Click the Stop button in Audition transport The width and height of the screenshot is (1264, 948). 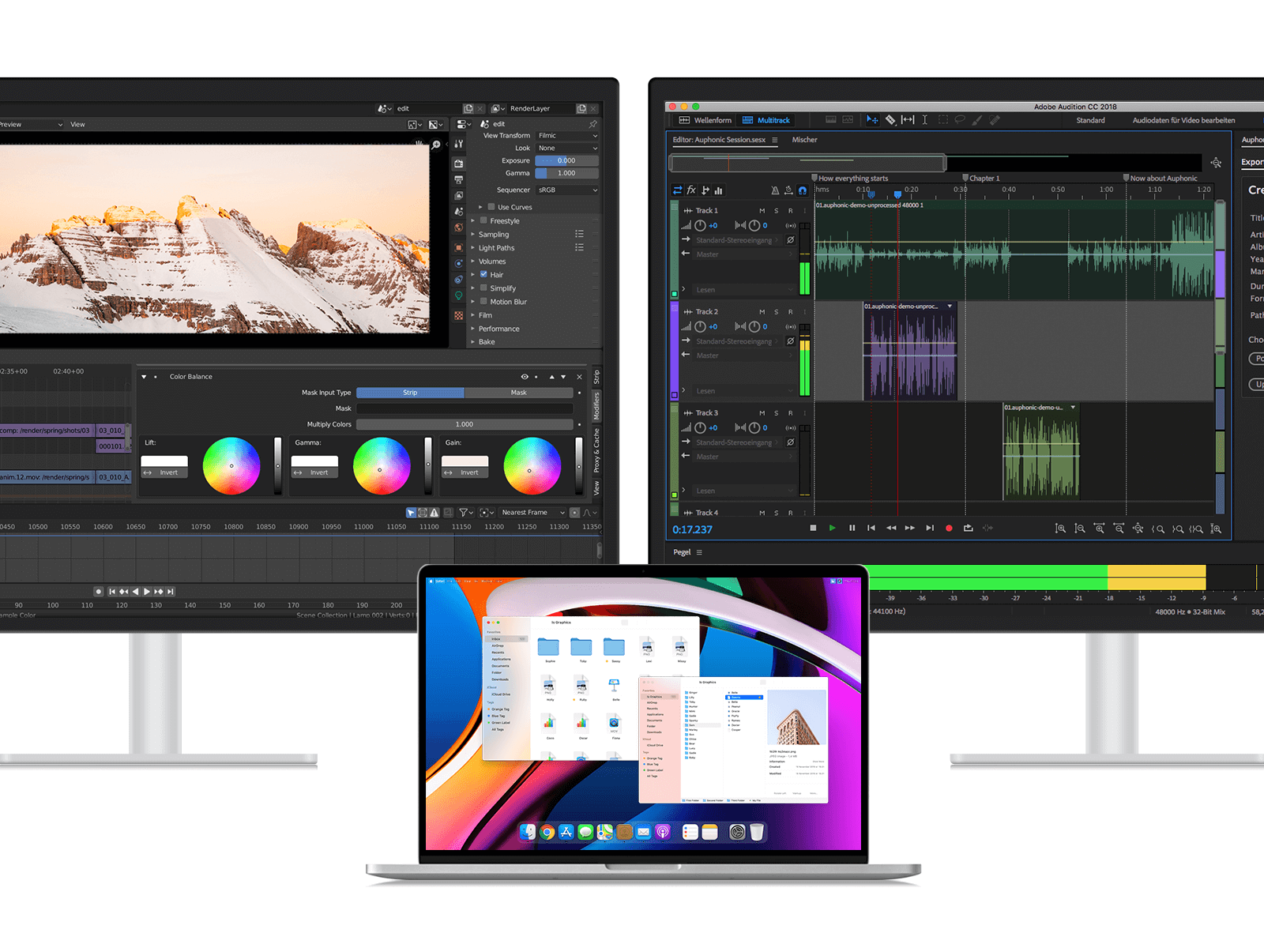click(813, 528)
